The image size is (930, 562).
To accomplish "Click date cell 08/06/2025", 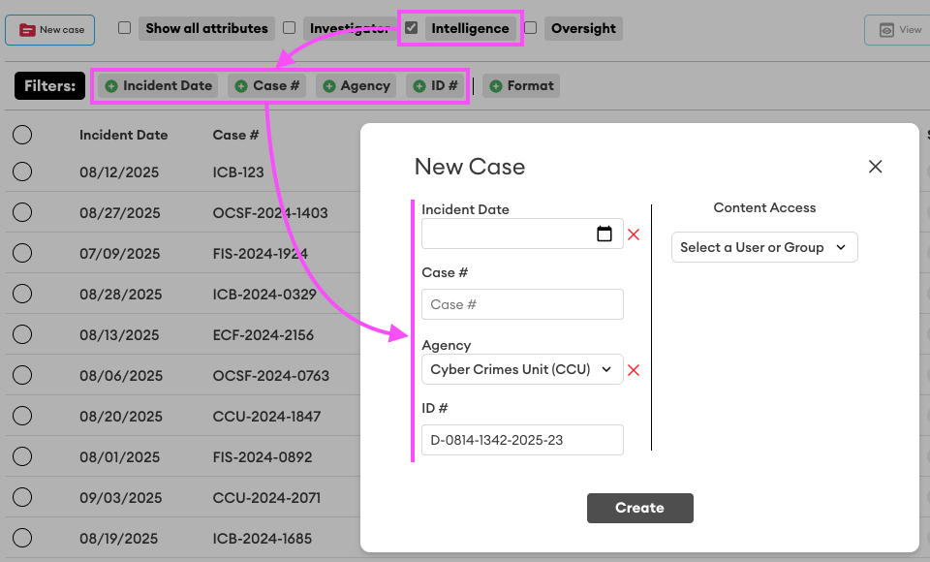I will point(121,376).
